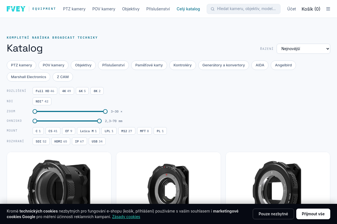Open PTZ kamery in top navigation
Image resolution: width=337 pixels, height=224 pixels.
[74, 9]
